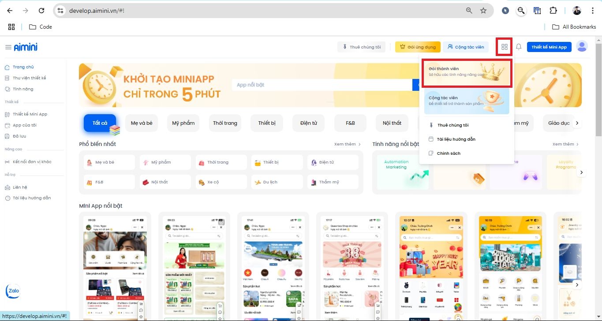
Task: Select 'Cộng tác viên' card in dropdown
Action: pos(467,101)
